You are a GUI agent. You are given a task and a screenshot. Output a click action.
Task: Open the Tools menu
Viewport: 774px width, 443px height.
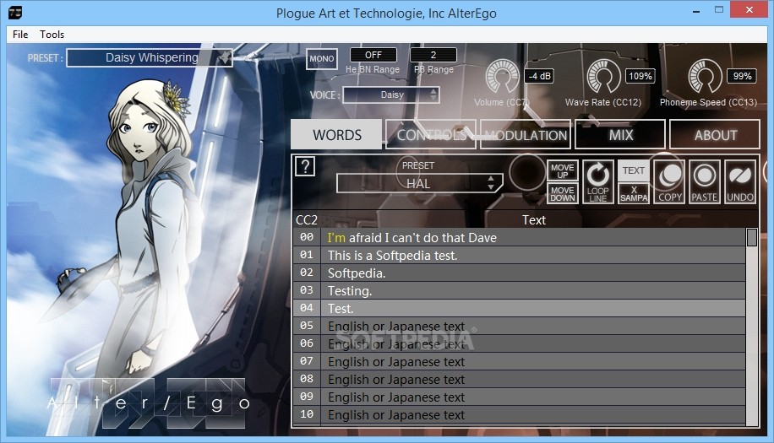(x=52, y=35)
